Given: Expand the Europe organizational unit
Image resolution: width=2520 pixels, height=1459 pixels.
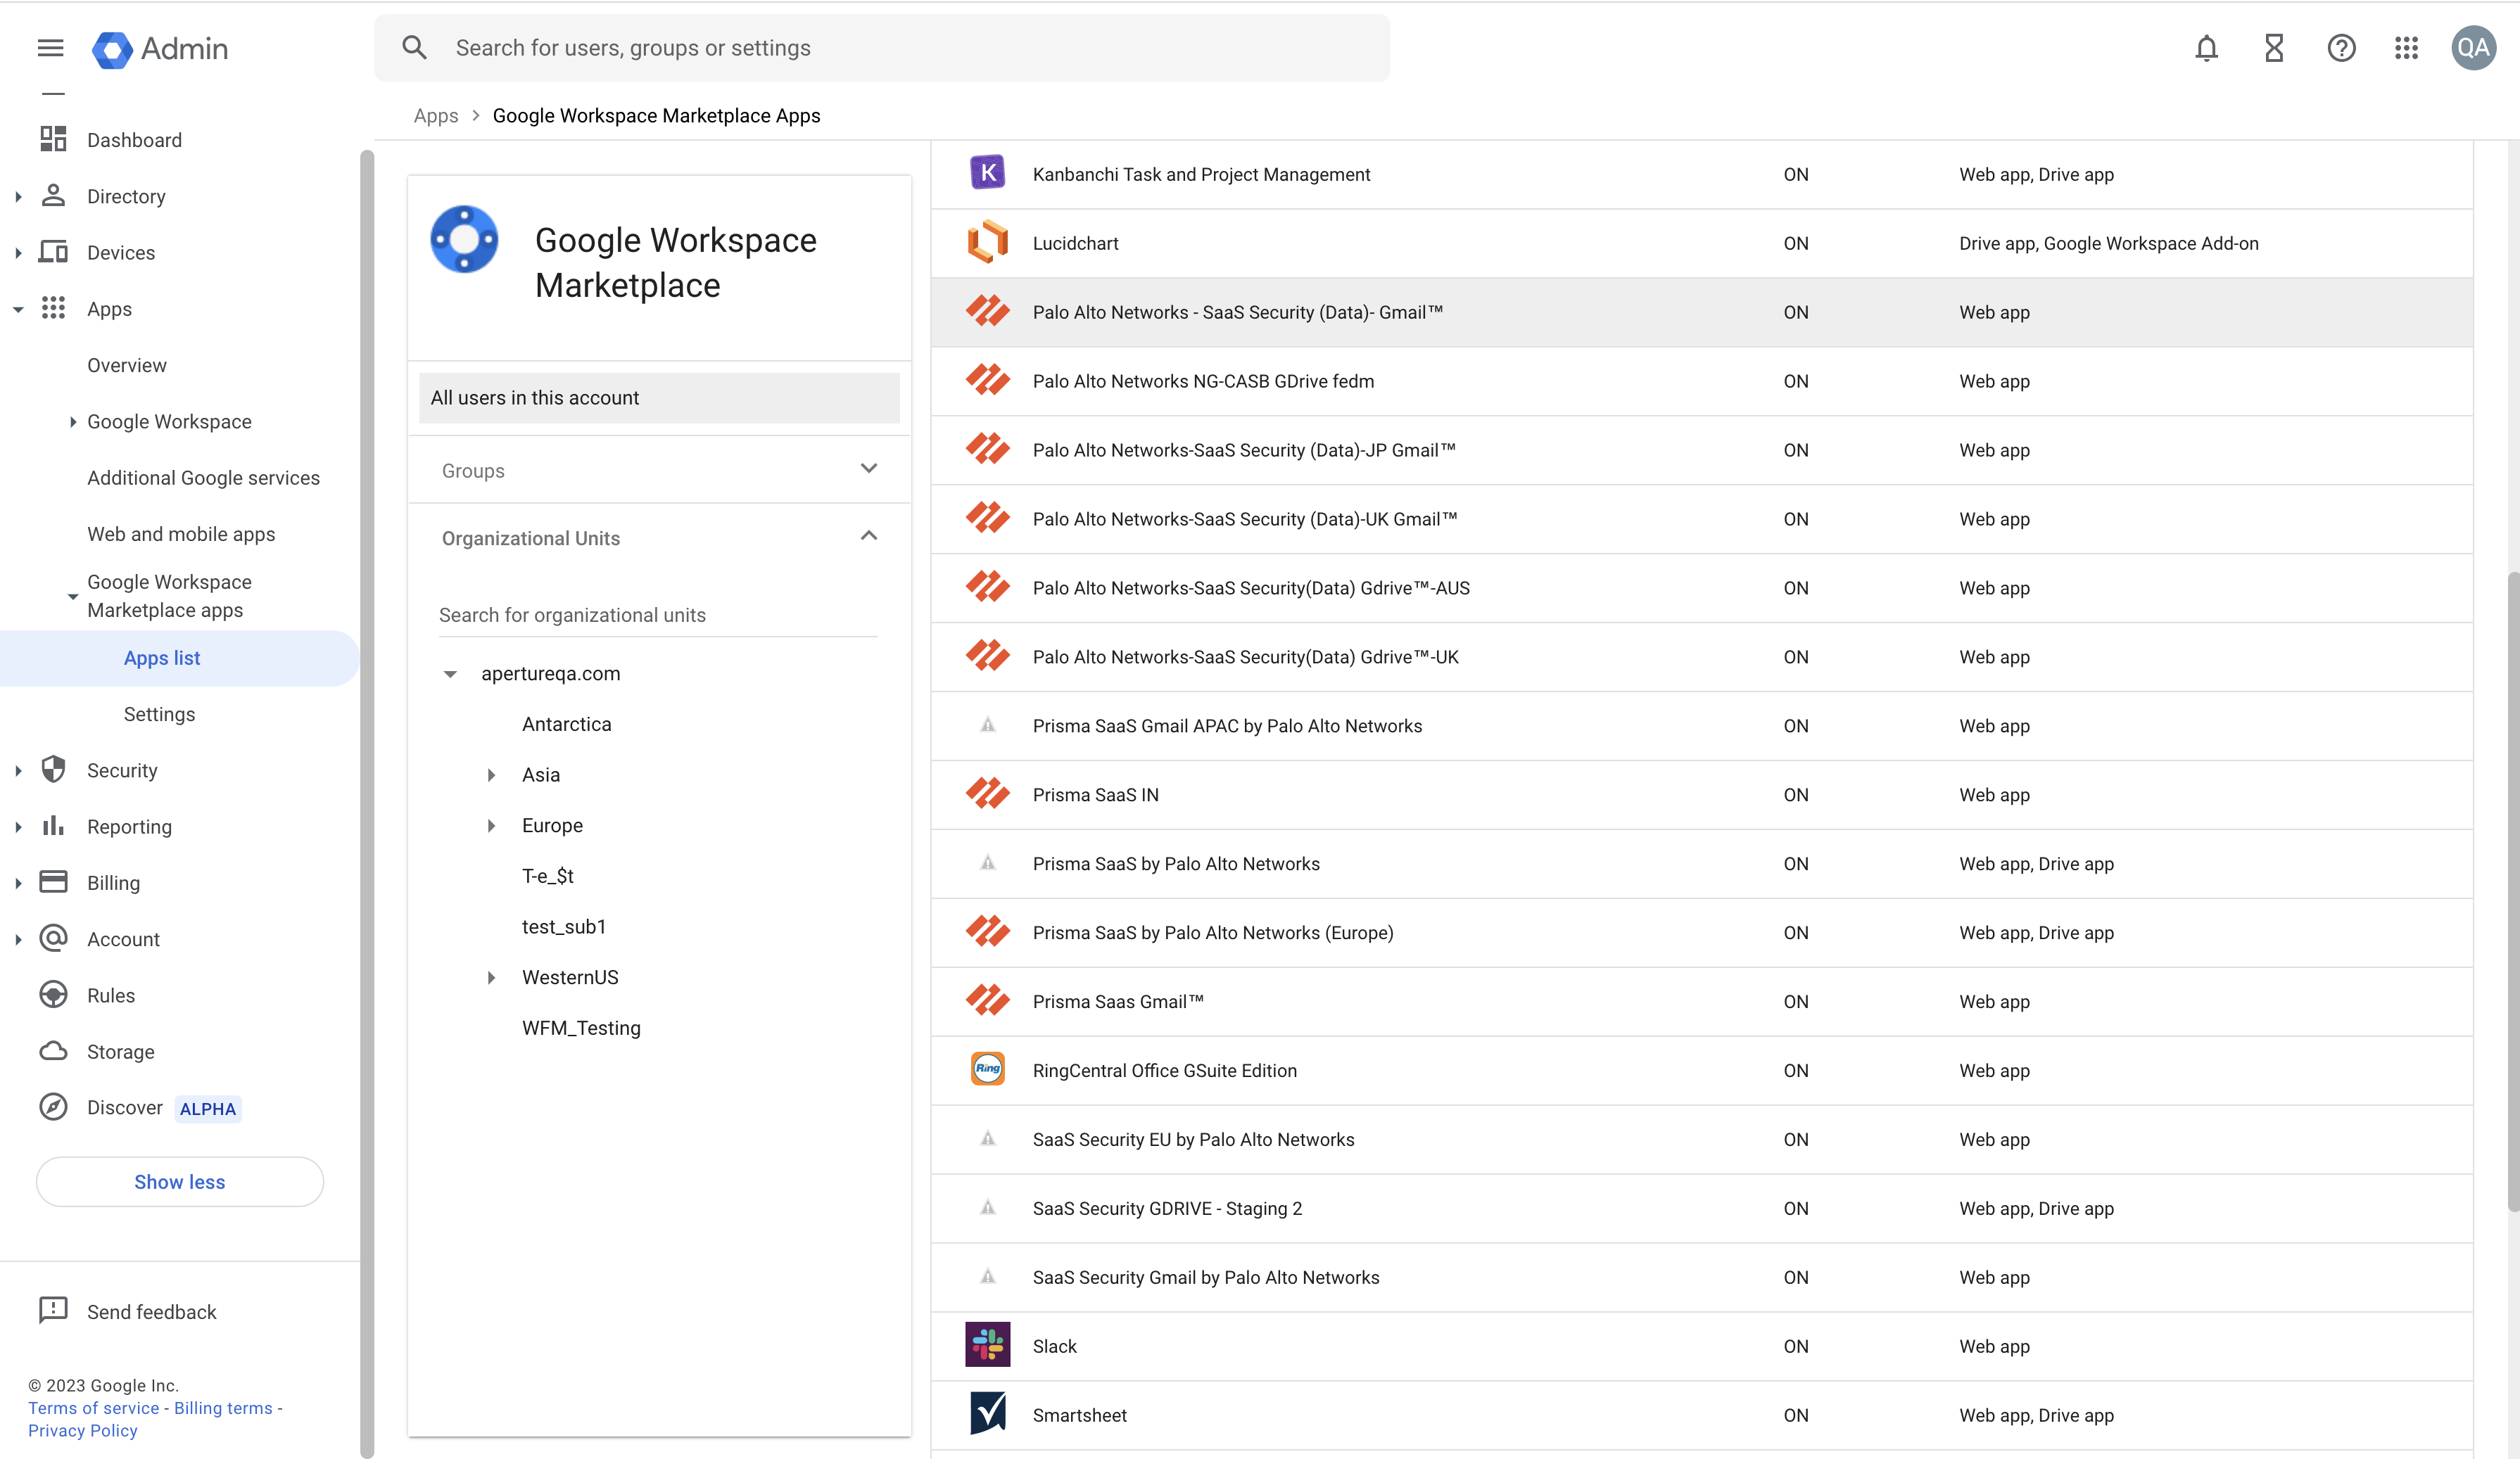Looking at the screenshot, I should point(491,825).
